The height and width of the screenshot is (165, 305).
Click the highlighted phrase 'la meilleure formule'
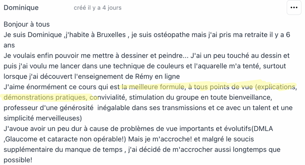pyautogui.click(x=153, y=87)
